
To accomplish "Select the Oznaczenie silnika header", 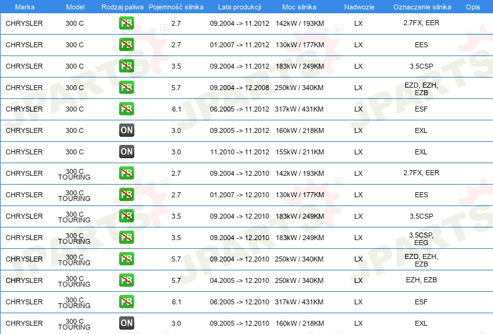I will (422, 7).
